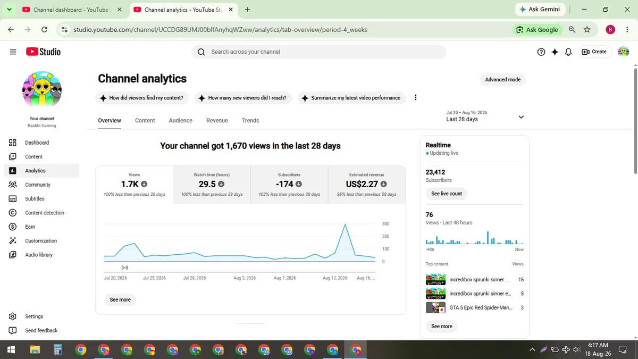The height and width of the screenshot is (359, 638).
Task: Open Calculator from the taskbar
Action: pos(58,349)
